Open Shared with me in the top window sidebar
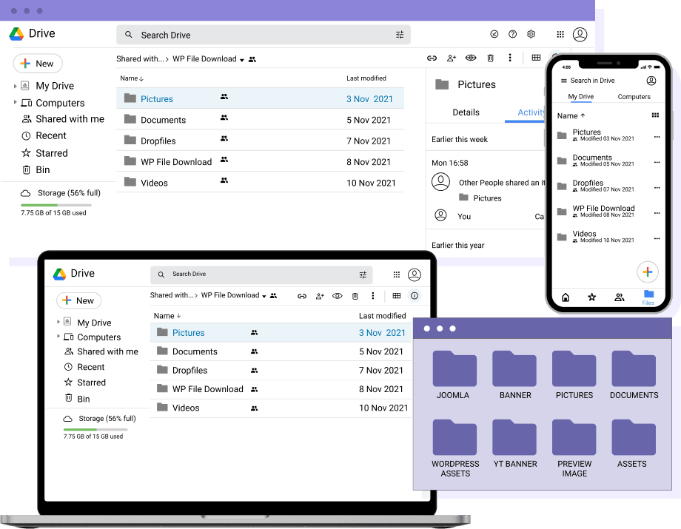 pos(70,119)
